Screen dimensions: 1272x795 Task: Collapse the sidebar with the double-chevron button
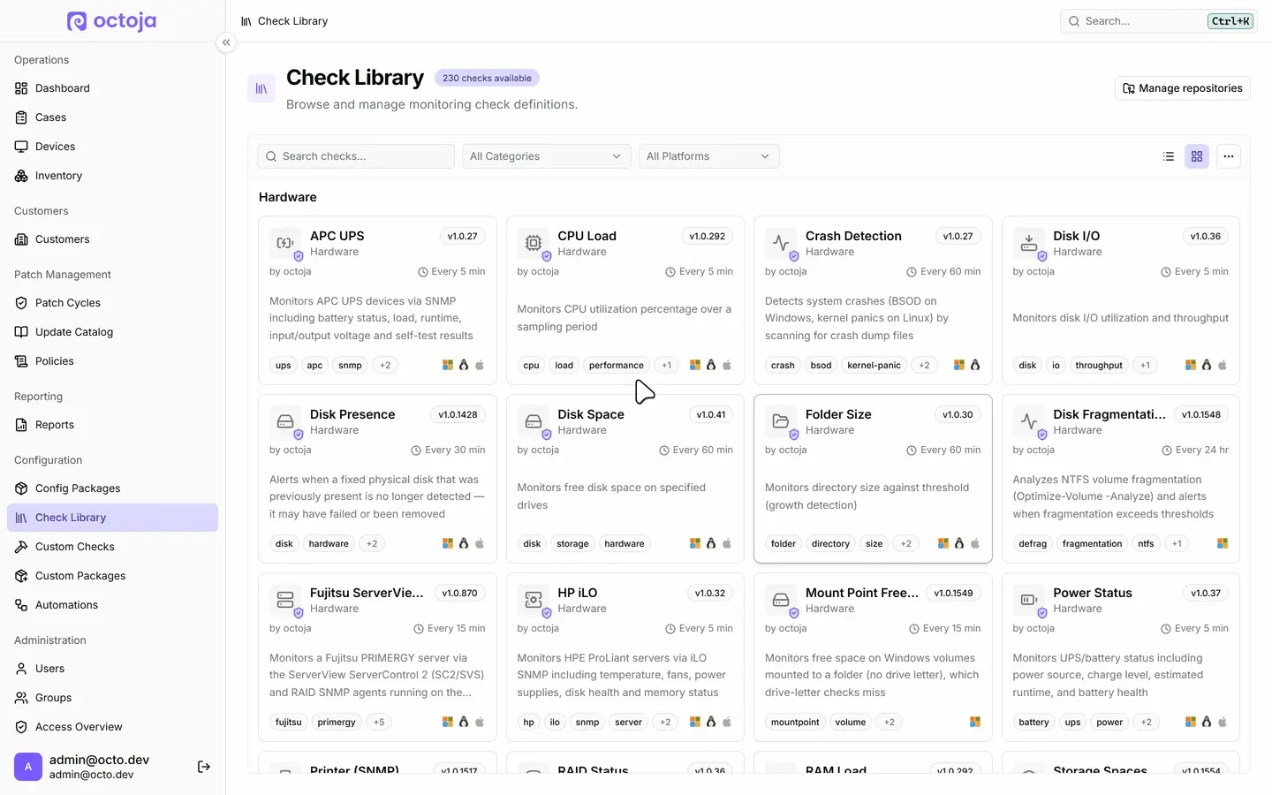point(226,42)
